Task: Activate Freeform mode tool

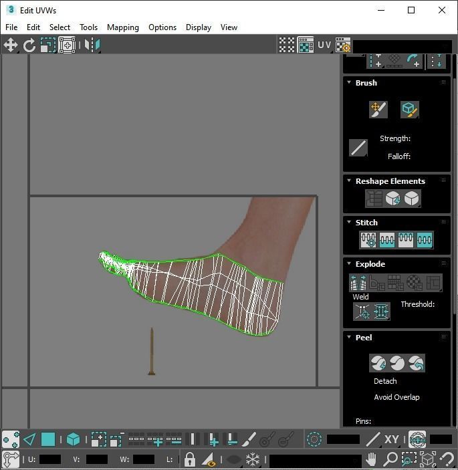Action: coord(67,45)
